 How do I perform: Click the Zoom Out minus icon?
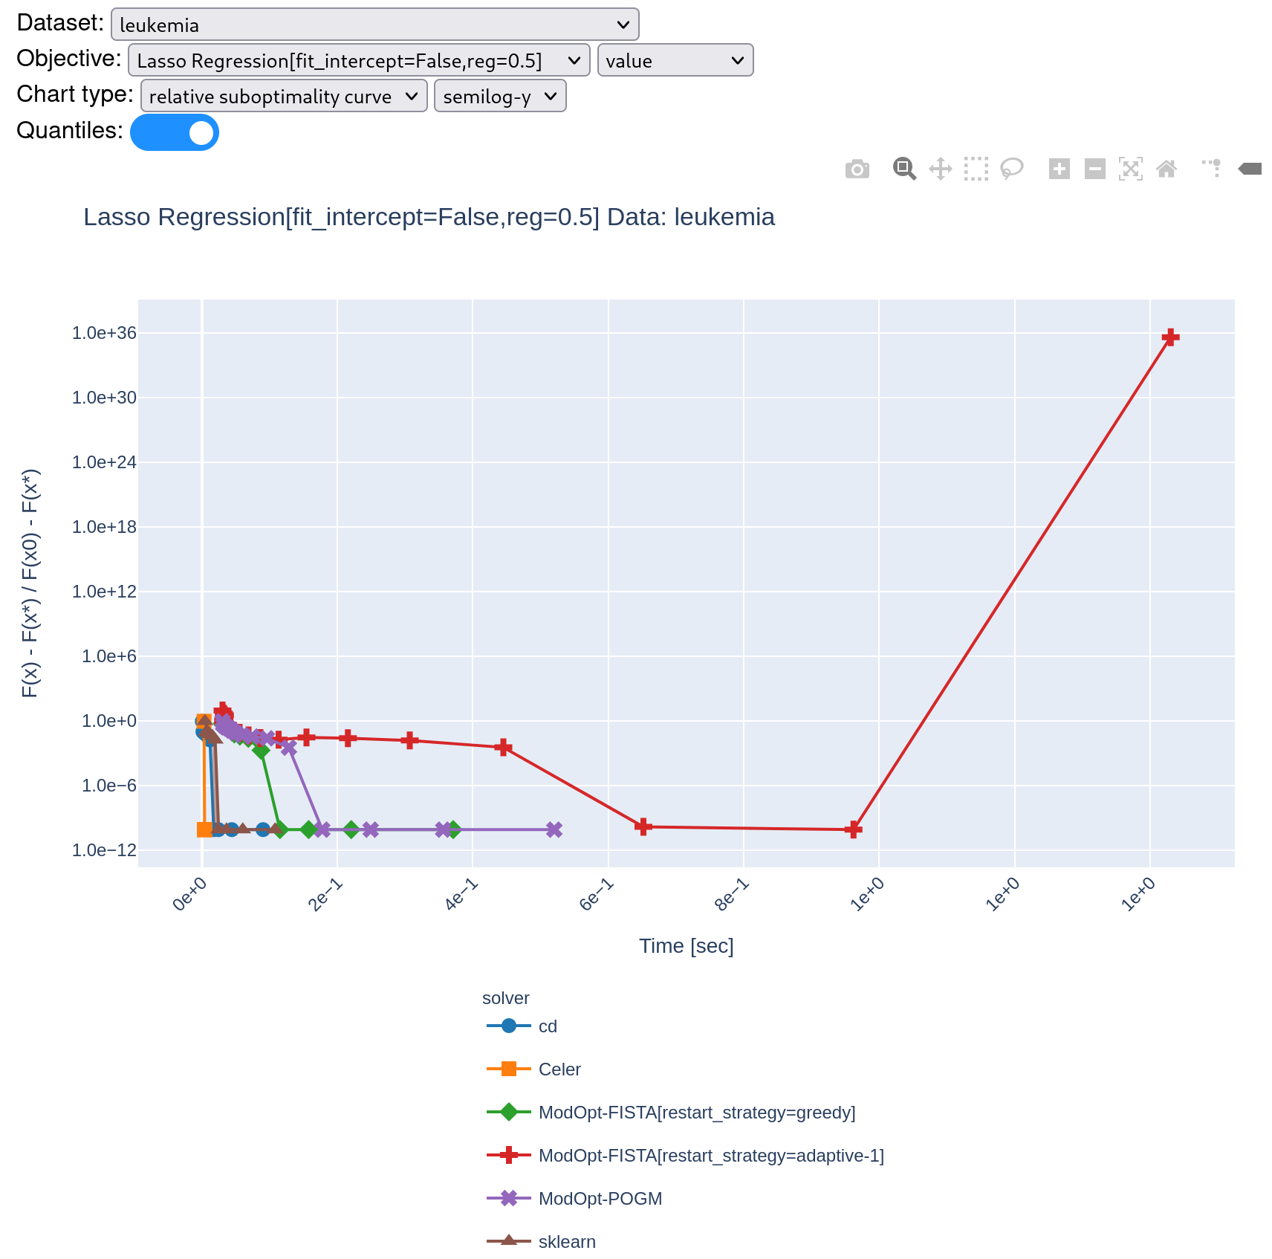click(1095, 169)
